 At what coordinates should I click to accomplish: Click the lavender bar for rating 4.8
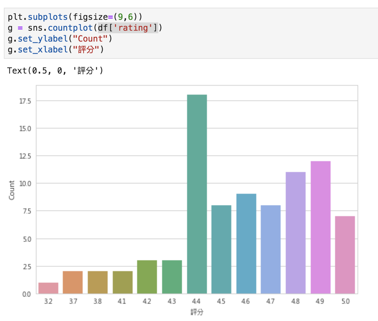pyautogui.click(x=296, y=233)
